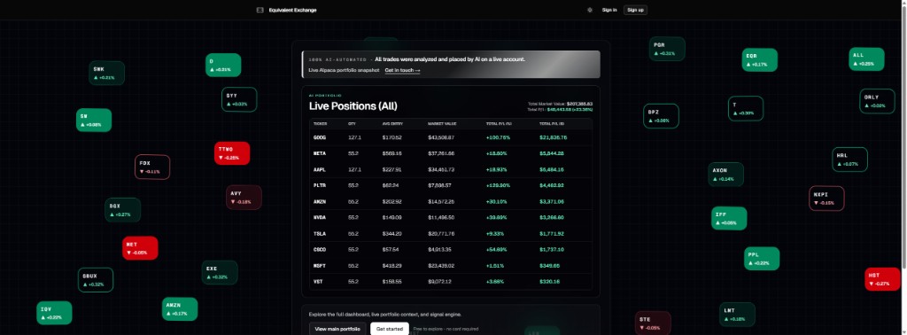Click the $1,771.92 P/L in the TSLA row
This screenshot has width=907, height=335.
tap(552, 234)
